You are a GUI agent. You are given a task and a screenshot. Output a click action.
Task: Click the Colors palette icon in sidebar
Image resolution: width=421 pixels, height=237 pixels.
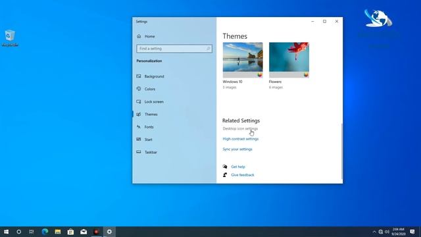pos(139,89)
